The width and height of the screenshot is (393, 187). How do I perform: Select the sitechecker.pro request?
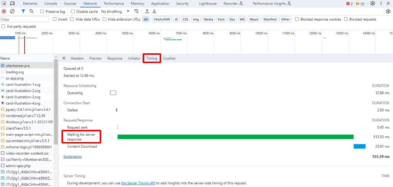27,66
